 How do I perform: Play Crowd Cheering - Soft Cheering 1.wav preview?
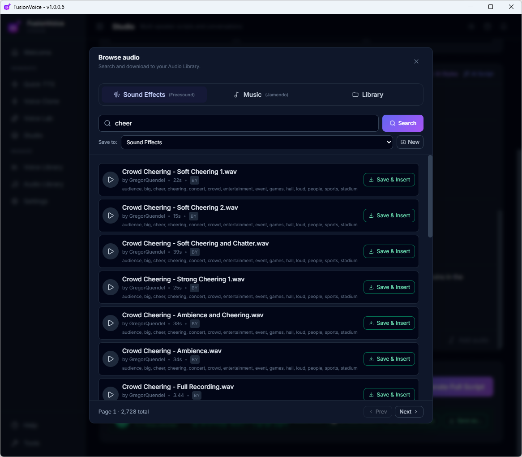point(111,180)
